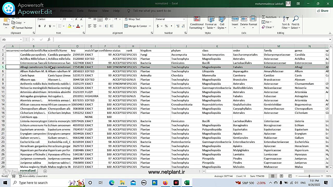Expand the font name Calibri dropdown

point(61,19)
